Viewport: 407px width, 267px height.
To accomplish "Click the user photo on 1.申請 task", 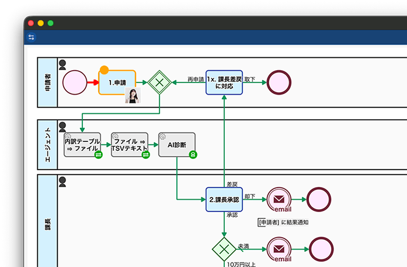I will coord(133,95).
